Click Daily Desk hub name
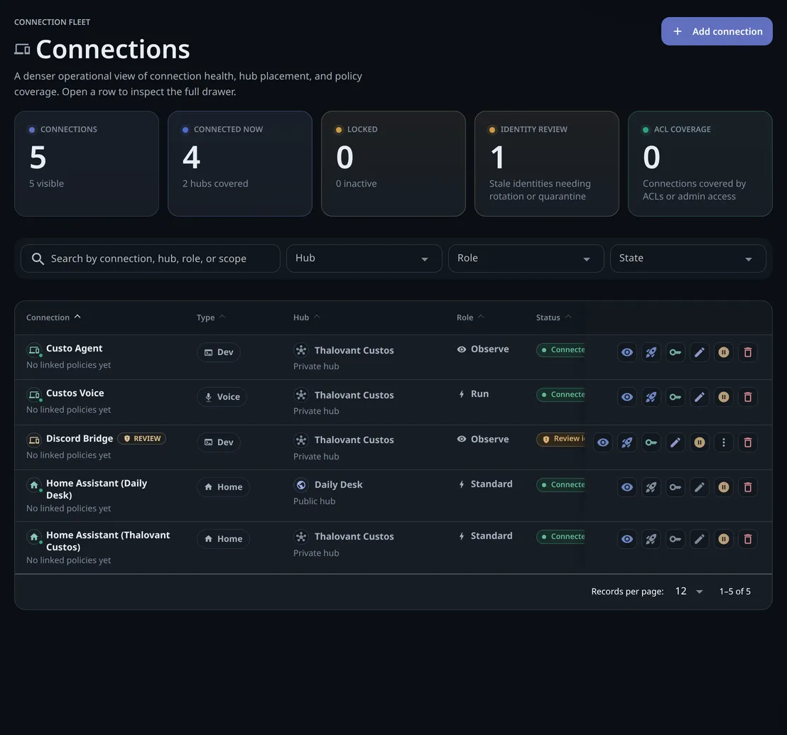 [x=338, y=484]
